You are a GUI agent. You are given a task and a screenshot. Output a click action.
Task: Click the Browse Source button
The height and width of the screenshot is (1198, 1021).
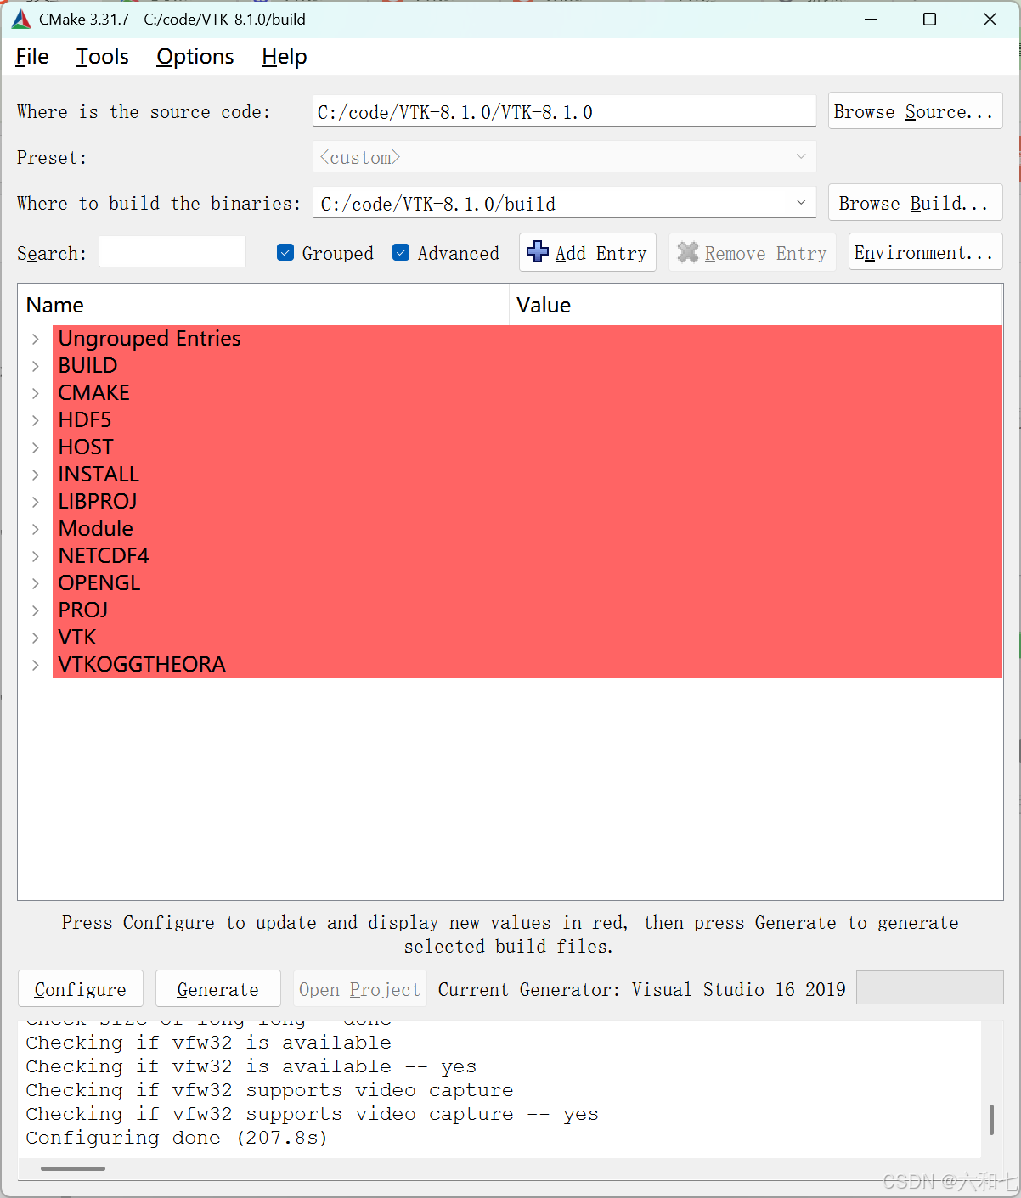click(915, 111)
